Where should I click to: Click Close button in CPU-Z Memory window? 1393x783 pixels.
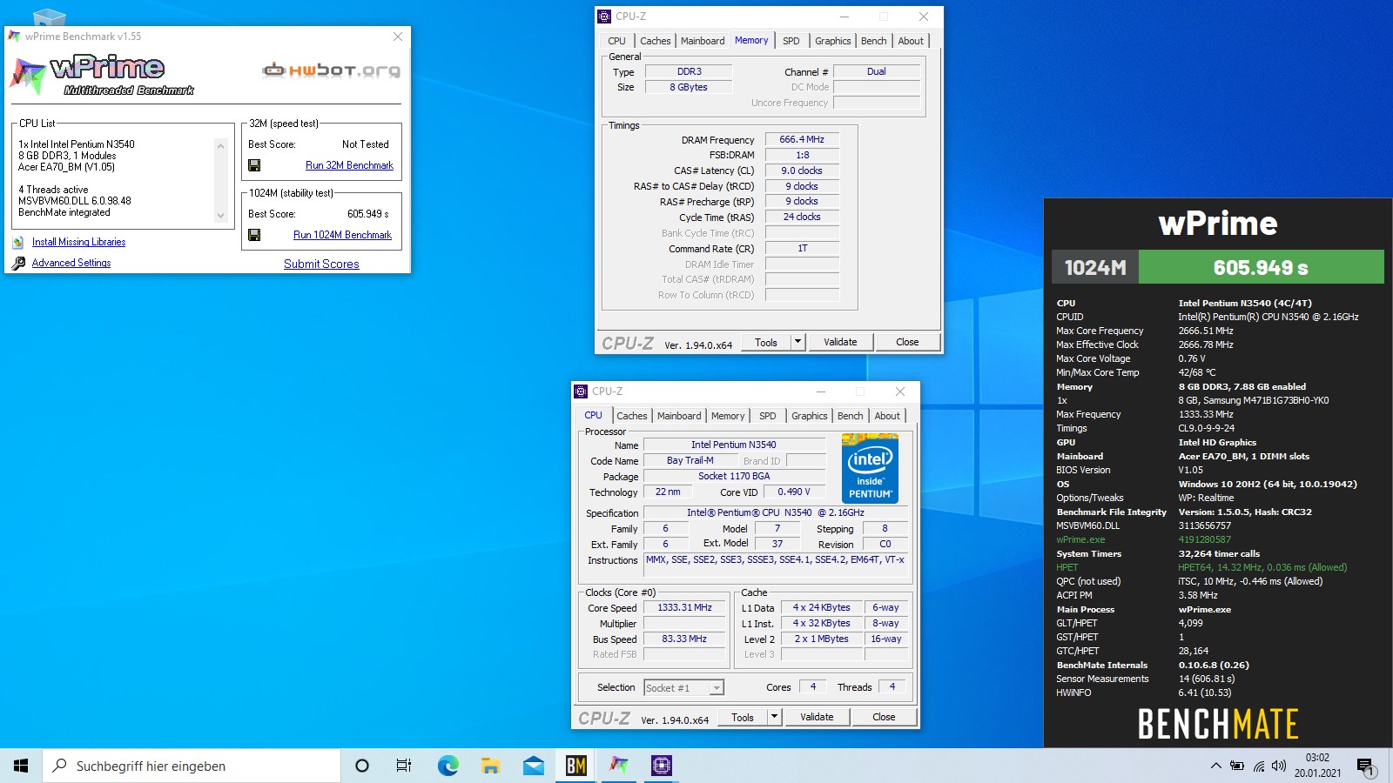tap(907, 342)
